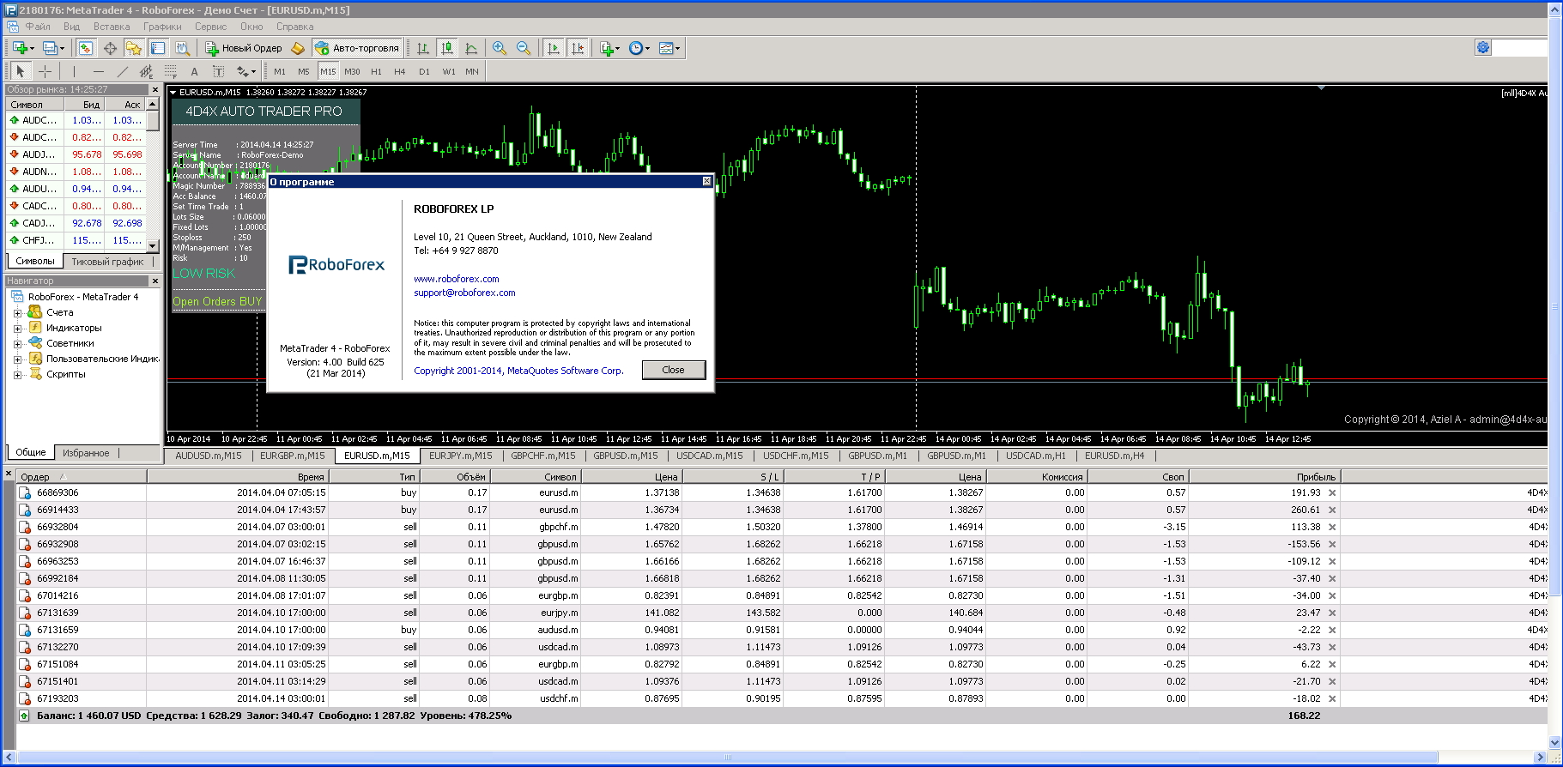
Task: Open the periodicity clock dropdown arrow
Action: click(647, 48)
